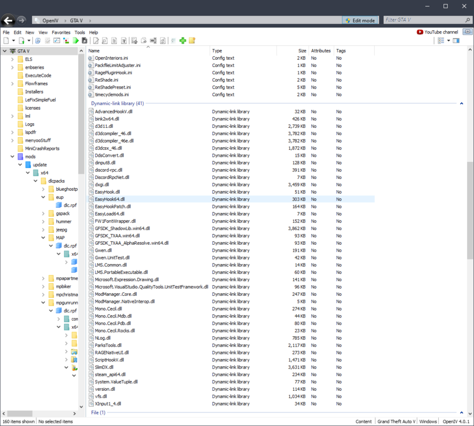Open the Tools menu
The width and height of the screenshot is (474, 426).
[x=80, y=32]
